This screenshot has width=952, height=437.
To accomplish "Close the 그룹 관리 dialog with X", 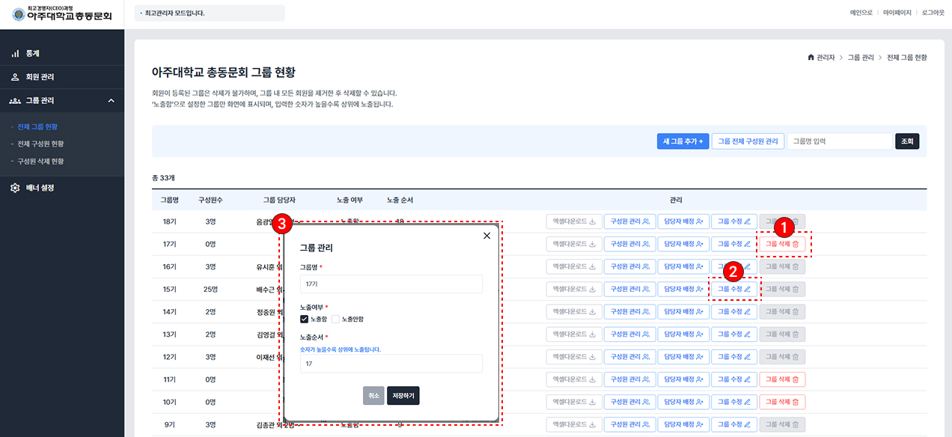I will (486, 236).
